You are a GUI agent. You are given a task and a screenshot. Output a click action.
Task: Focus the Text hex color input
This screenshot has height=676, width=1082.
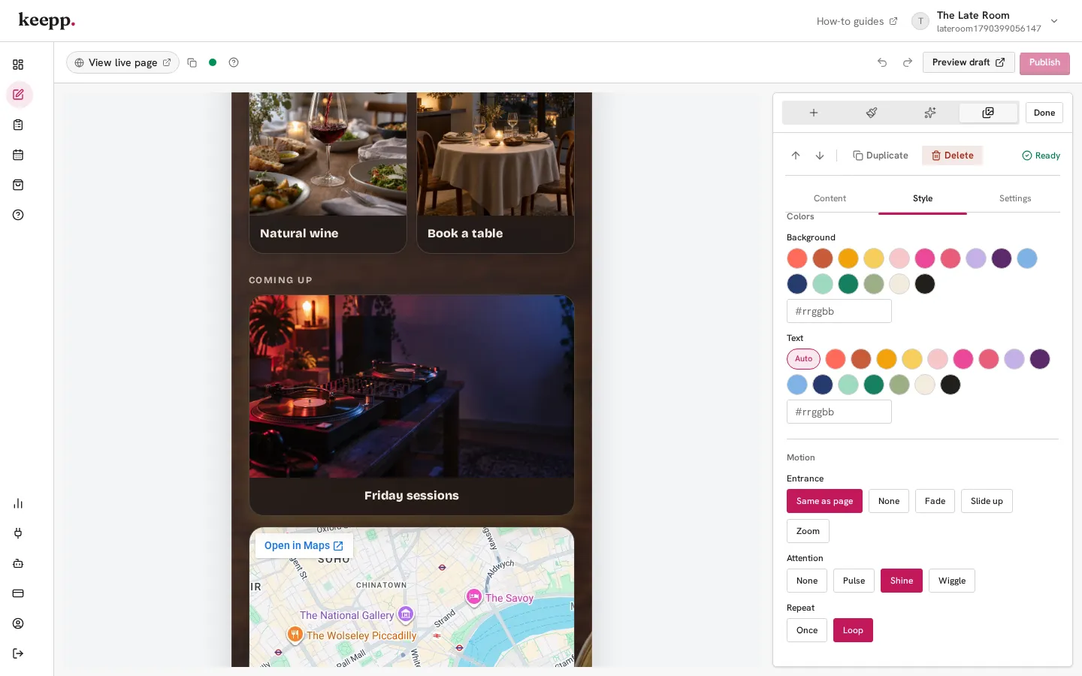[x=839, y=412]
